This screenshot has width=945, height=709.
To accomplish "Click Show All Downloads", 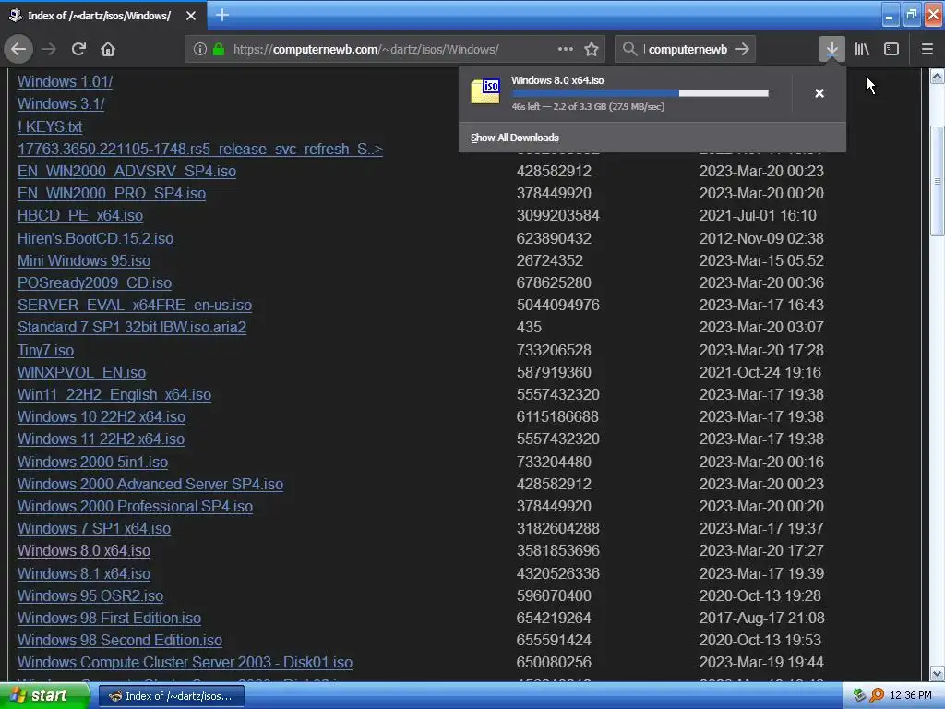I will click(515, 138).
